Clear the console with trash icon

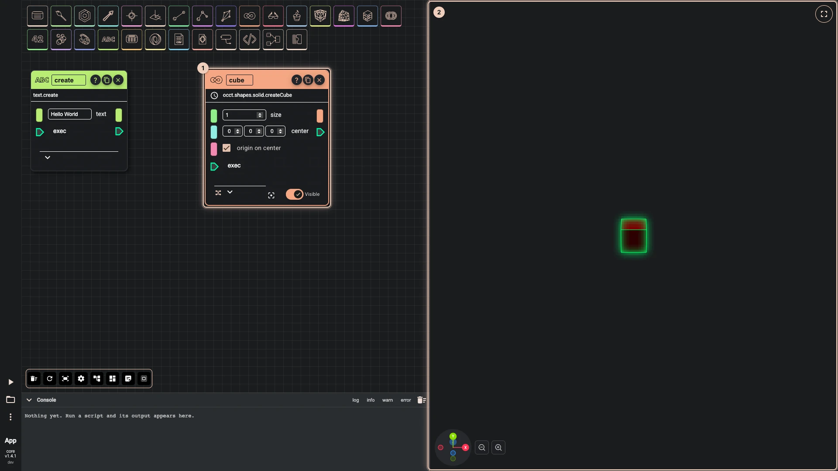[421, 400]
